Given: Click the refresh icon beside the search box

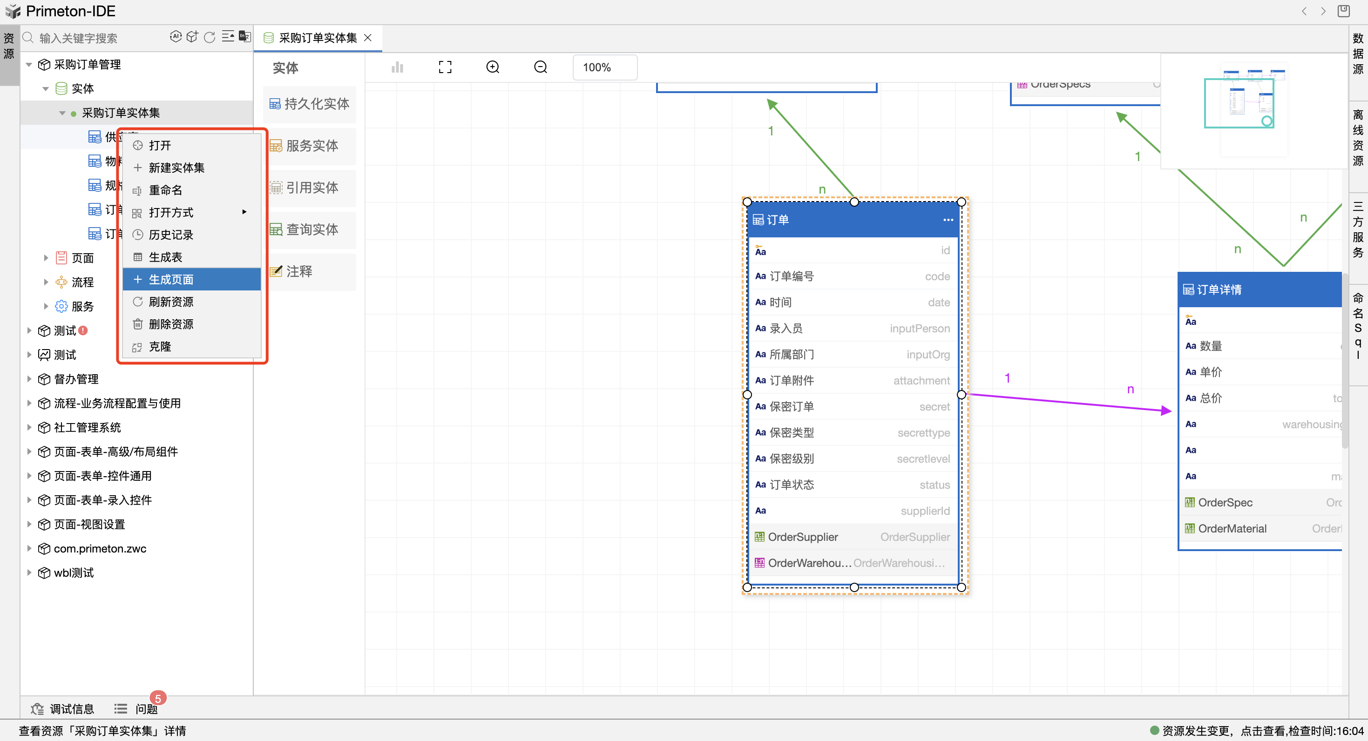Looking at the screenshot, I should coord(210,37).
